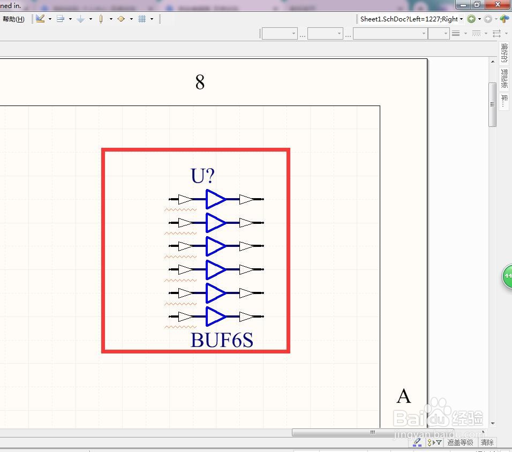Select the alignment tools icon
The width and height of the screenshot is (512, 452).
click(x=61, y=19)
